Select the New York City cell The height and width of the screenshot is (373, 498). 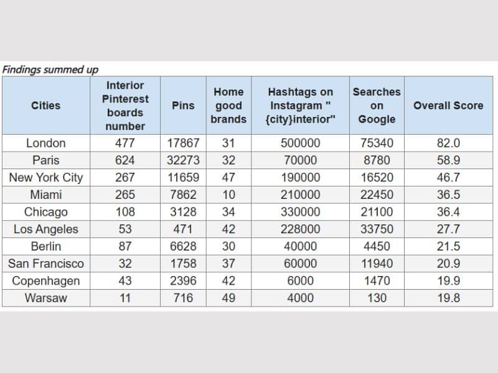[x=46, y=178]
